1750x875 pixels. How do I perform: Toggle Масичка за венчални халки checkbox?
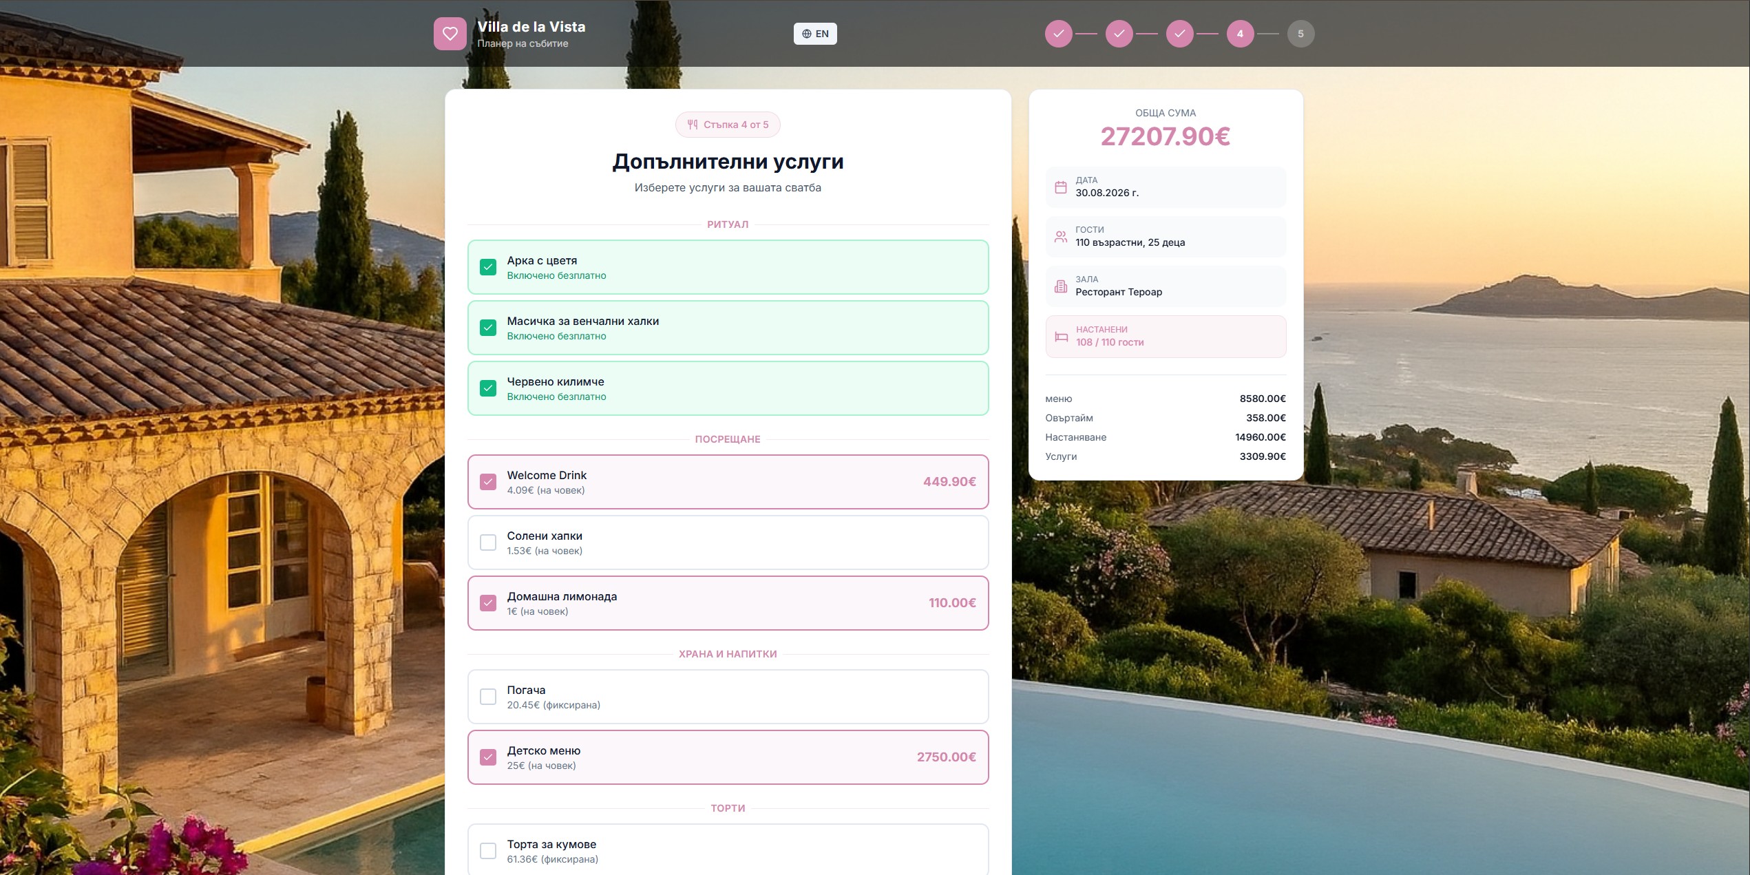488,328
